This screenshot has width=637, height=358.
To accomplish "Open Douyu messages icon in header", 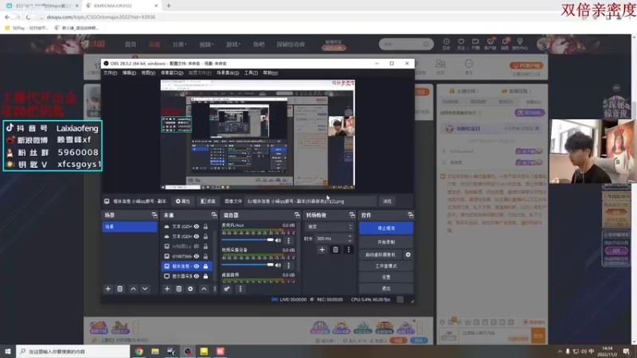I will pos(505,44).
